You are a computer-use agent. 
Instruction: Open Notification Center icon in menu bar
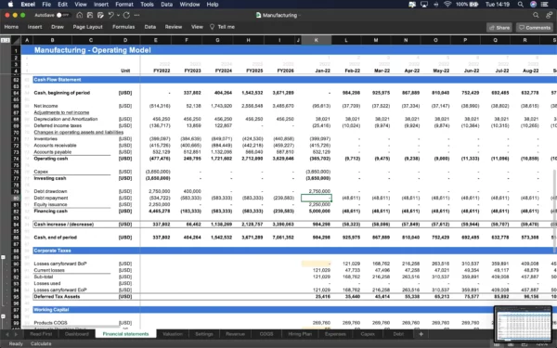(x=545, y=5)
